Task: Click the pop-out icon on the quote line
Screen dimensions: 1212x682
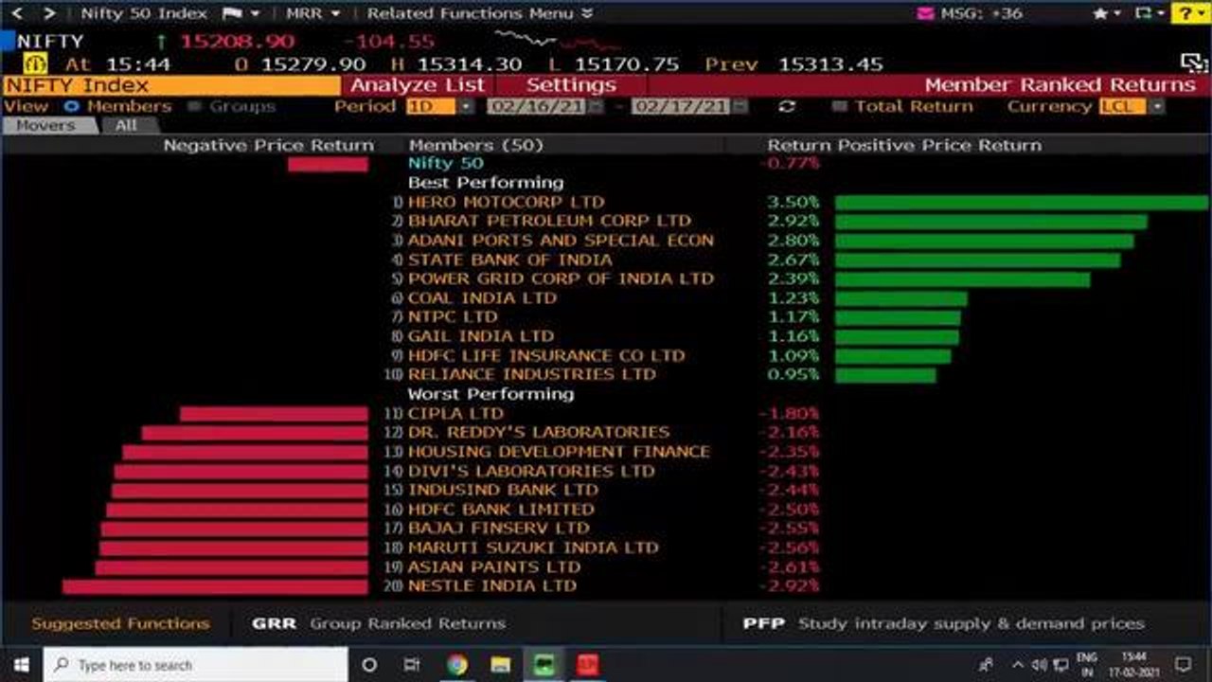Action: 1194,63
